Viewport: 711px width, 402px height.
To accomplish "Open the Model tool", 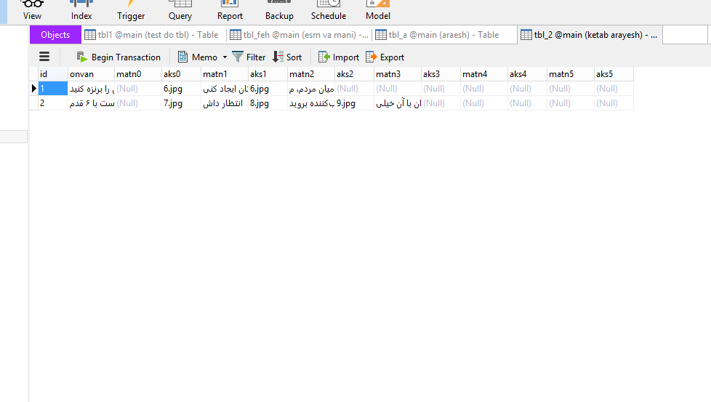I will [378, 9].
